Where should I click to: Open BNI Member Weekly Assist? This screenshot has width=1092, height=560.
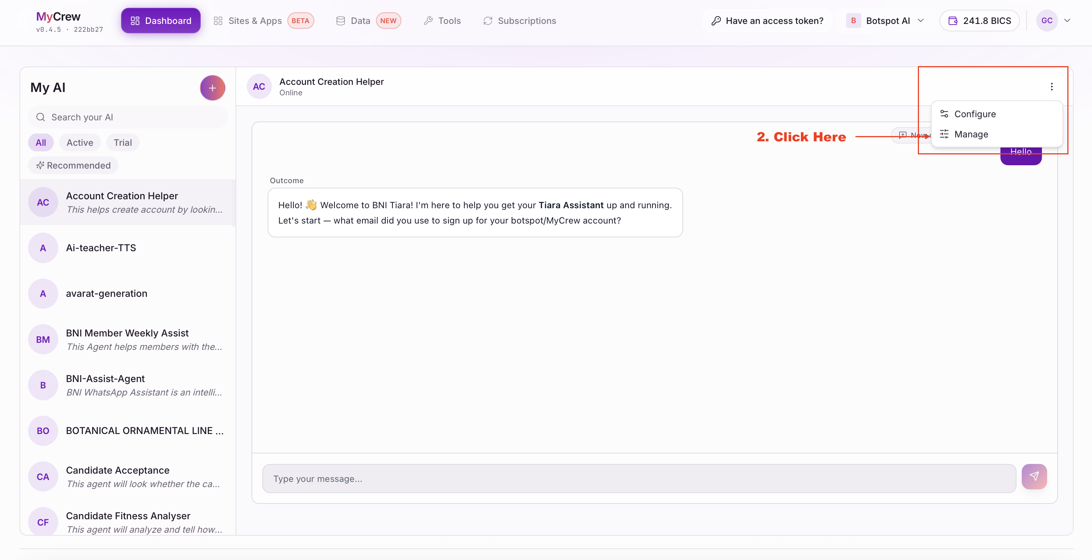(x=128, y=339)
